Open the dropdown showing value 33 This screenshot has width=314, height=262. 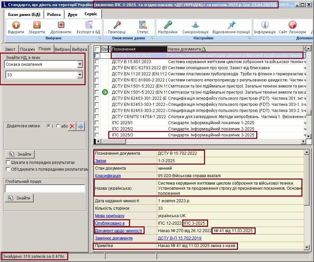pyautogui.click(x=80, y=75)
